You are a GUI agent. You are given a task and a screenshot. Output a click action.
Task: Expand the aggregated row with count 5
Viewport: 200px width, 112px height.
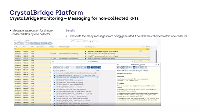140,51
